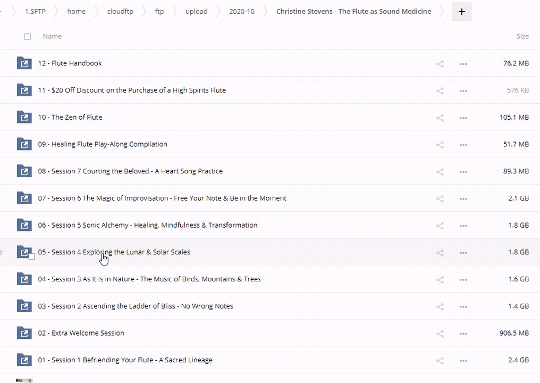The image size is (540, 383).
Task: Click the star icon beside 05 - Session 4
Action: tap(2, 252)
